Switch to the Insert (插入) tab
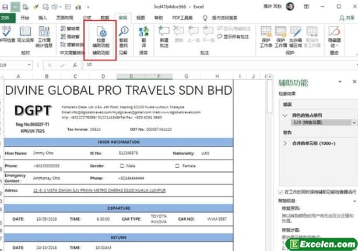This screenshot has height=251, width=358. coord(43,18)
